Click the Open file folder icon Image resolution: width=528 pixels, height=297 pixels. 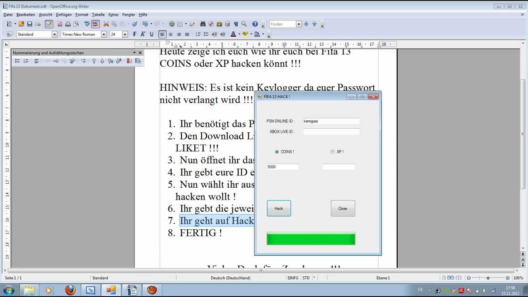pyautogui.click(x=21, y=24)
